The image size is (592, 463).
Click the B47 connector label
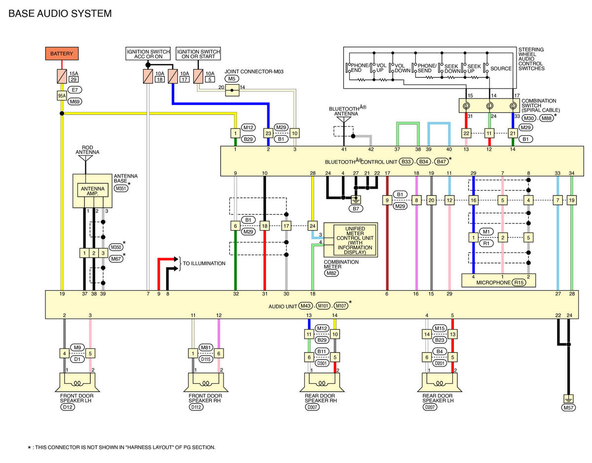[x=442, y=162]
